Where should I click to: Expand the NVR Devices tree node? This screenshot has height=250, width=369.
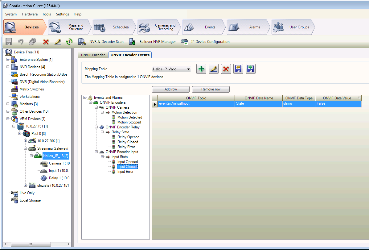pyautogui.click(x=8, y=67)
